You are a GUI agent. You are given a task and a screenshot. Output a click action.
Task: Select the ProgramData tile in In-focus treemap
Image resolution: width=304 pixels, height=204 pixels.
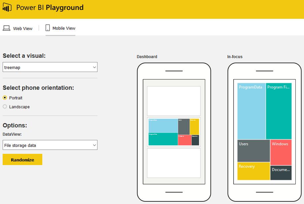coord(251,111)
